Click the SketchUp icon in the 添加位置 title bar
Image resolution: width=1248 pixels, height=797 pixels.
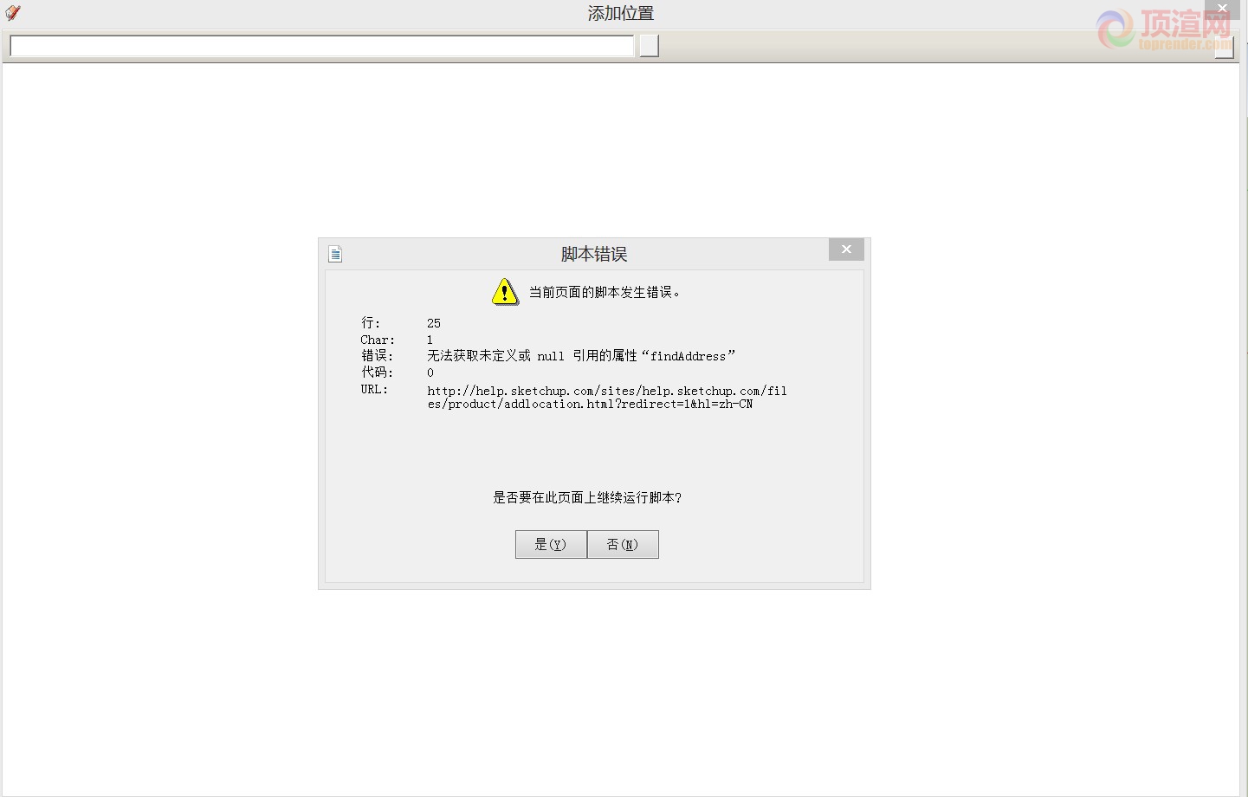coord(13,13)
